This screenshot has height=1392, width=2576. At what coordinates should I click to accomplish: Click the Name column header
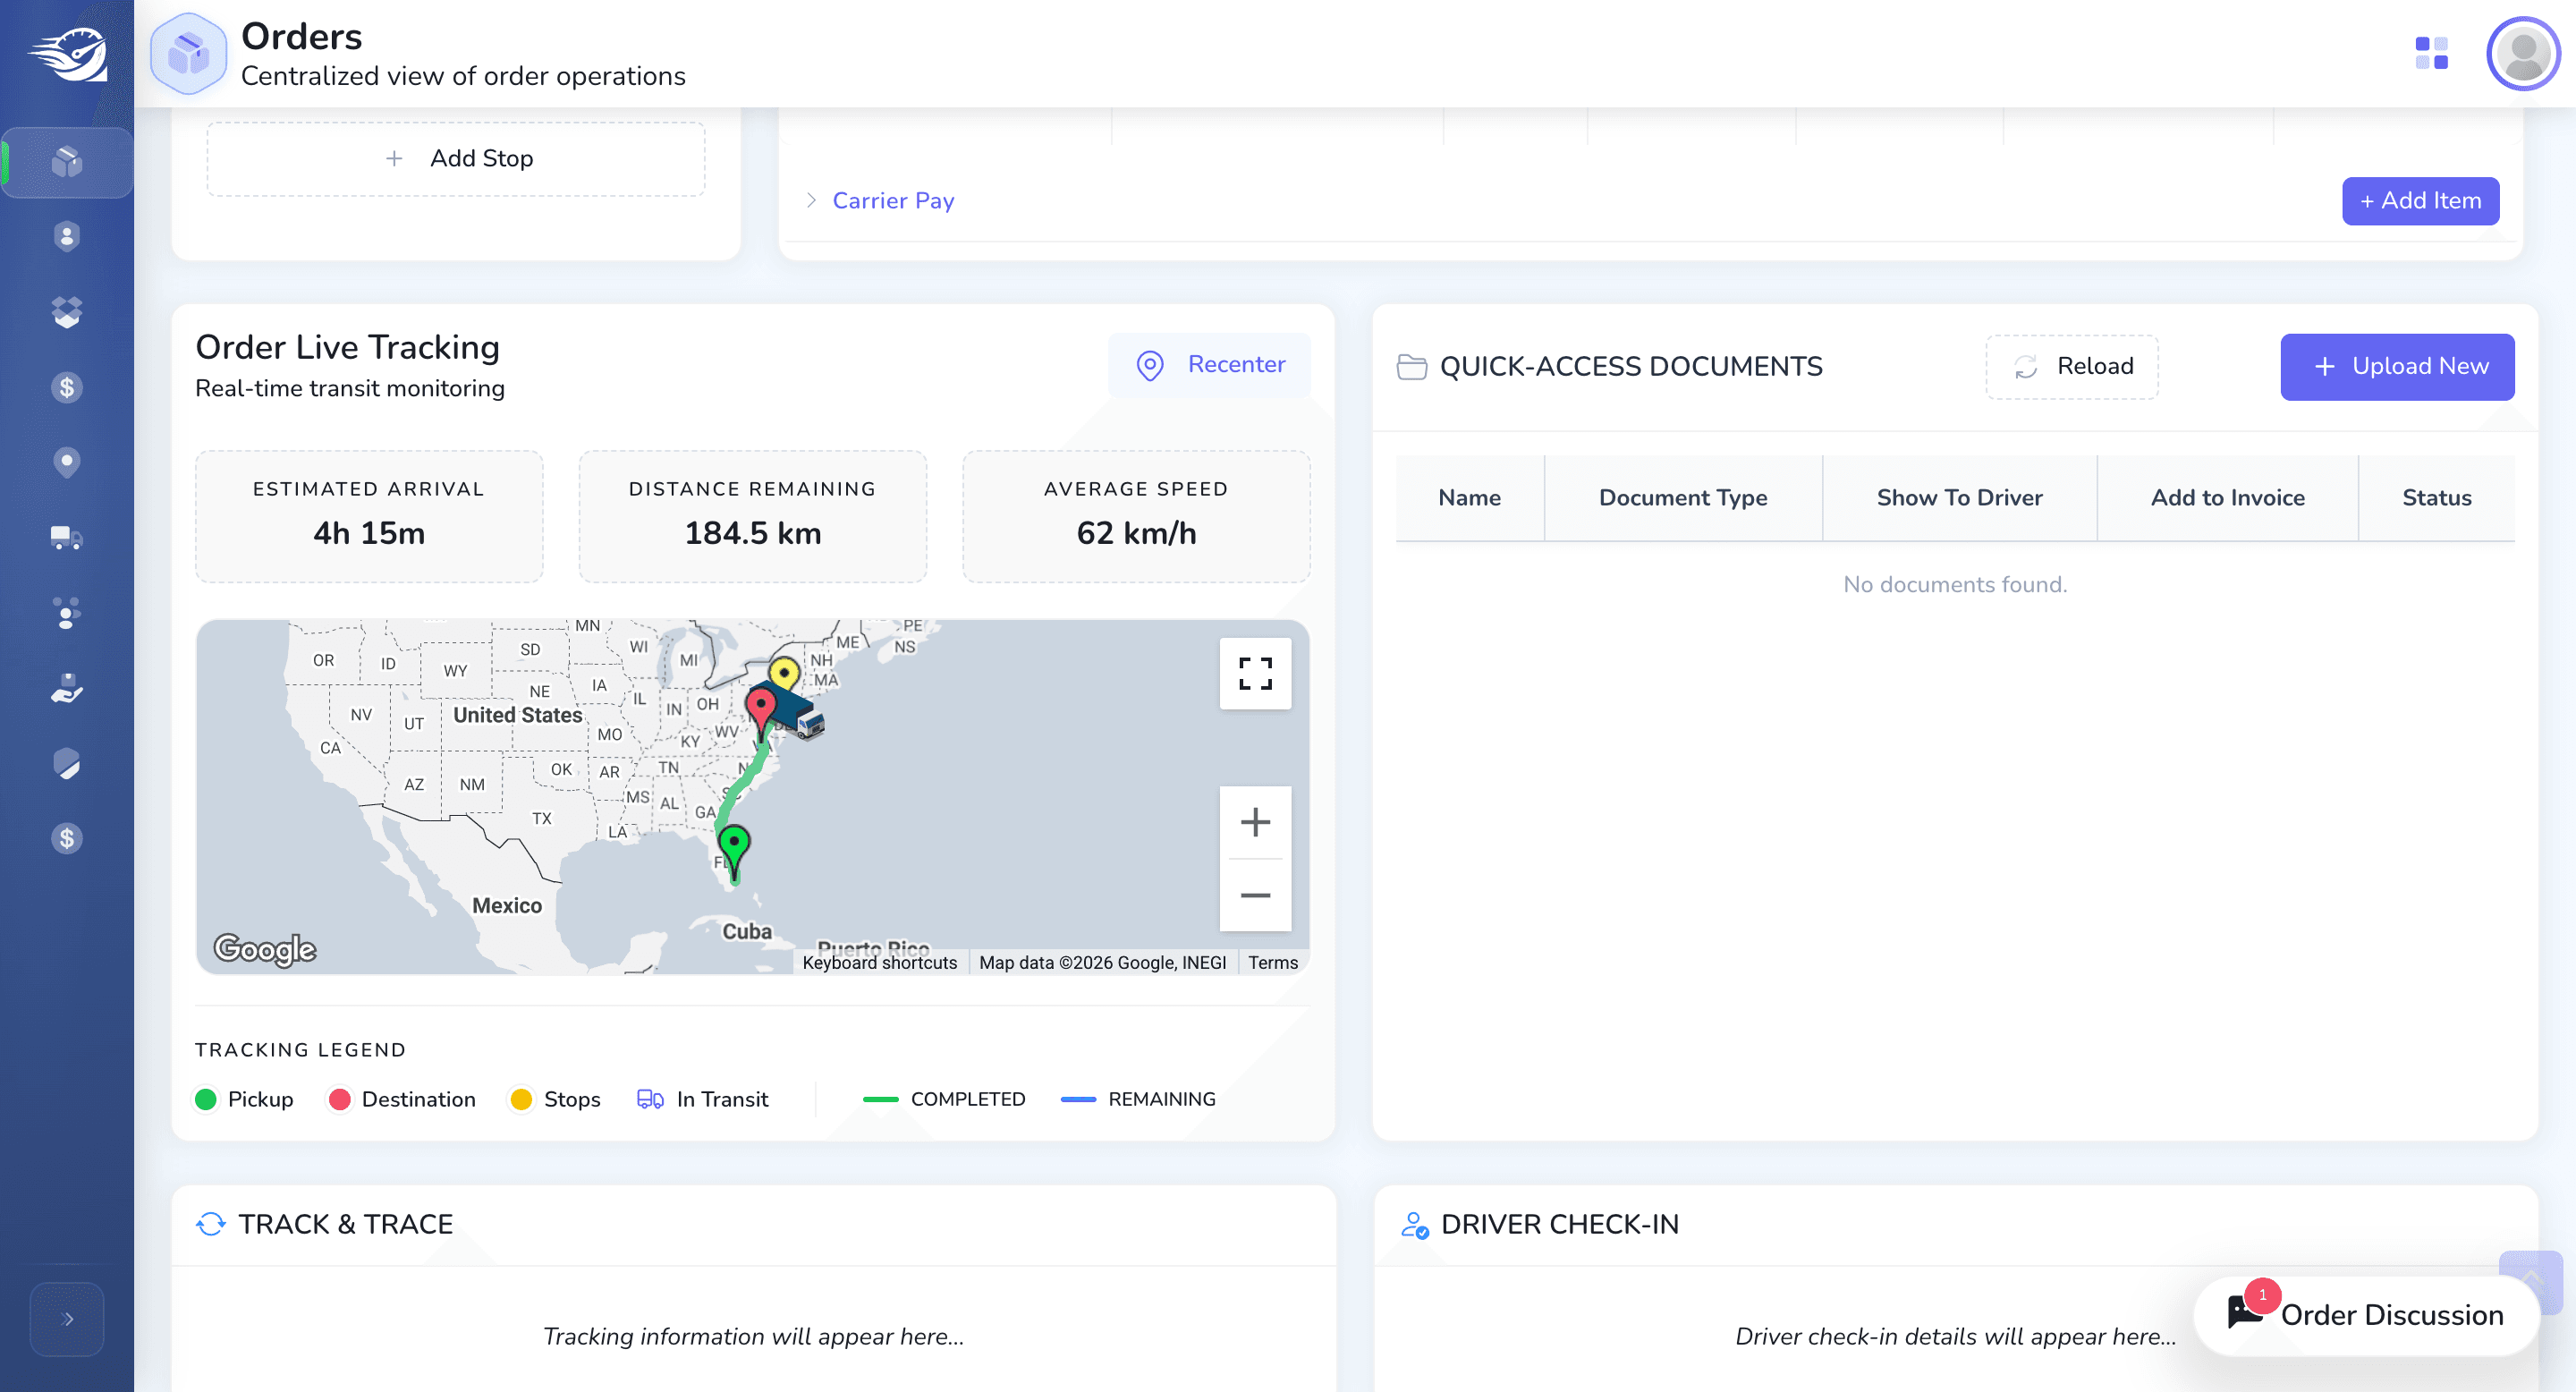point(1469,498)
